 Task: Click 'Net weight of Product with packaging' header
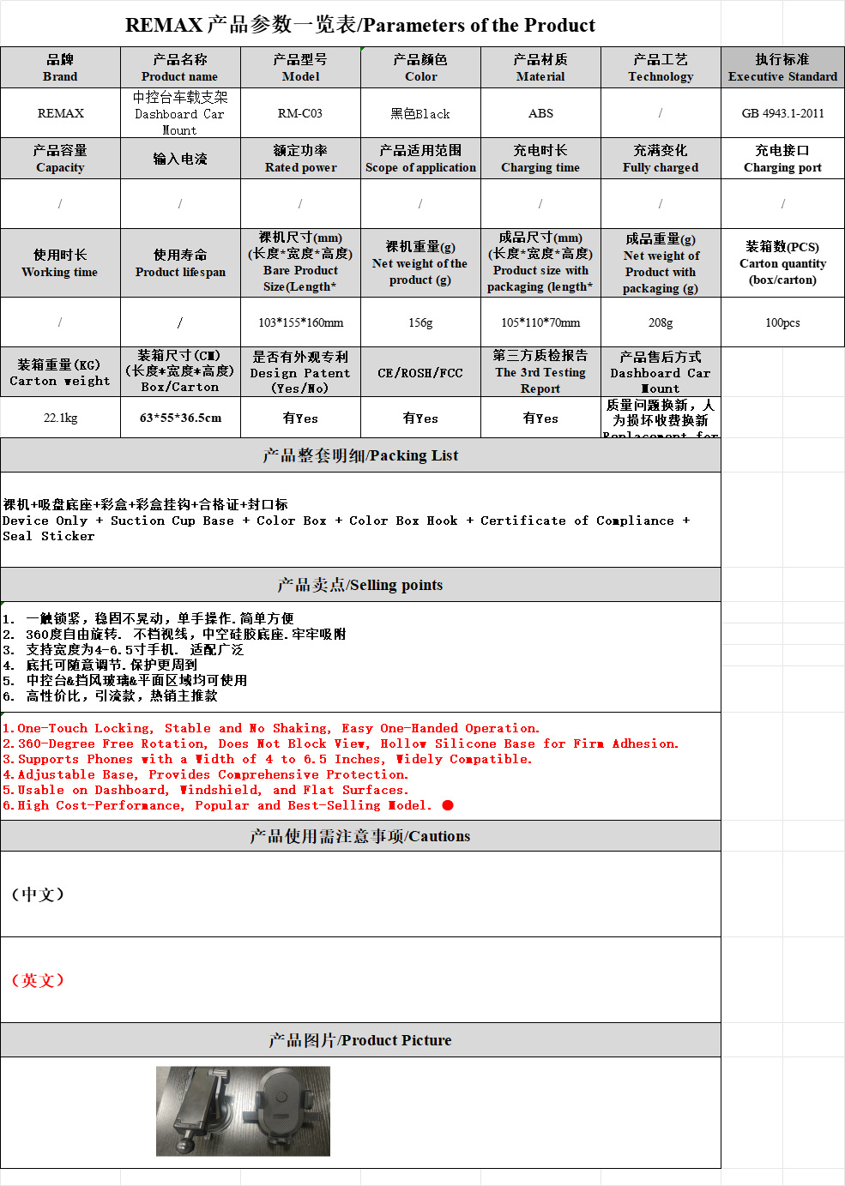click(x=661, y=263)
